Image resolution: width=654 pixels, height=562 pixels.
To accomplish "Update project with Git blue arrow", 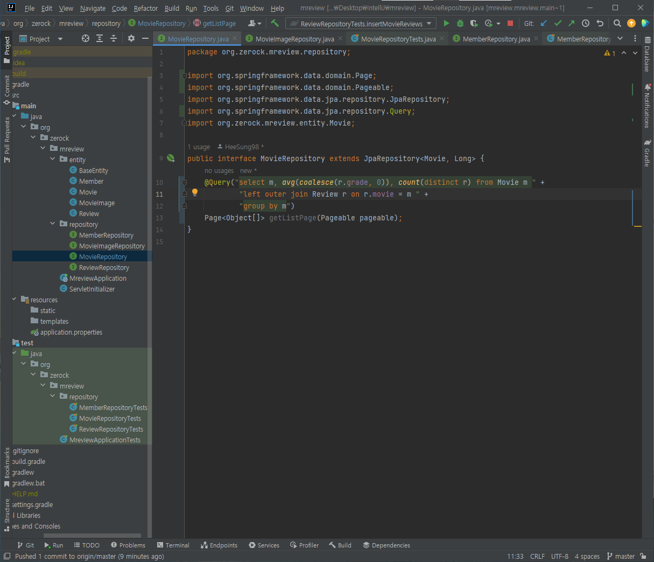I will point(544,23).
